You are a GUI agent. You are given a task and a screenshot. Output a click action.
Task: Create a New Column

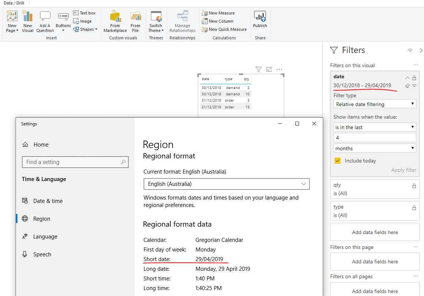coord(217,21)
